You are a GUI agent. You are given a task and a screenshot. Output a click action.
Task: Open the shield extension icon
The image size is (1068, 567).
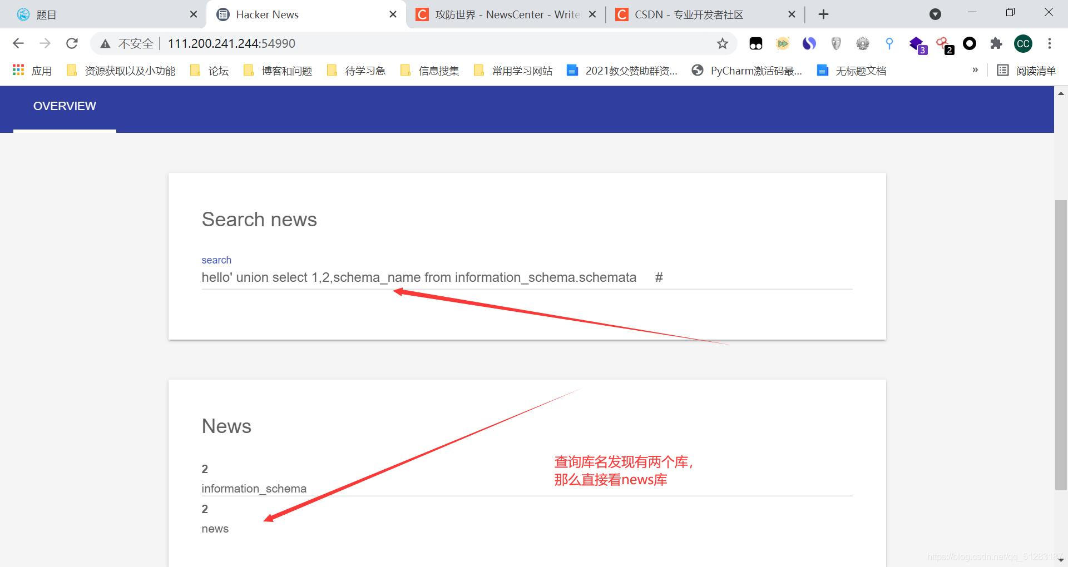coord(835,43)
